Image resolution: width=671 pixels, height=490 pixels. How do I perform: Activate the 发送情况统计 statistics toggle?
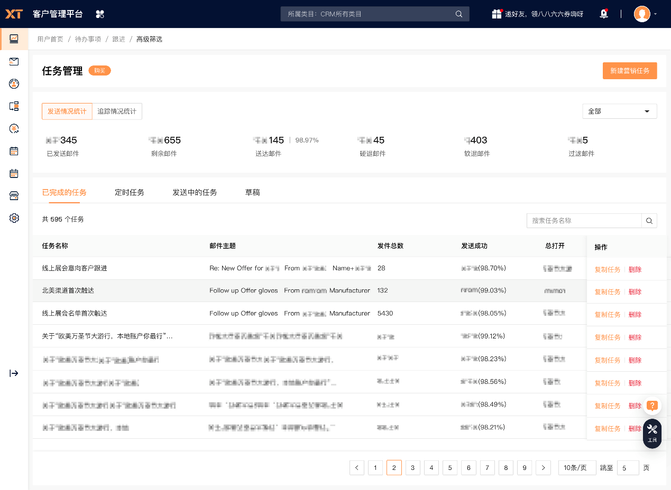[67, 111]
